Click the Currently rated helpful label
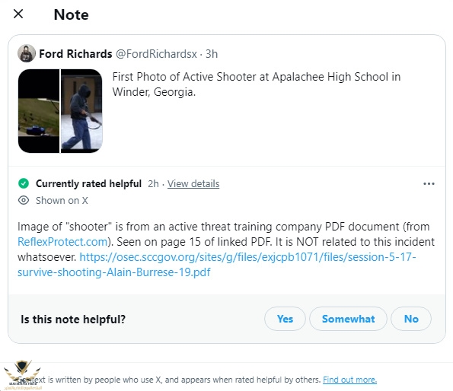This screenshot has width=453, height=391. click(88, 183)
